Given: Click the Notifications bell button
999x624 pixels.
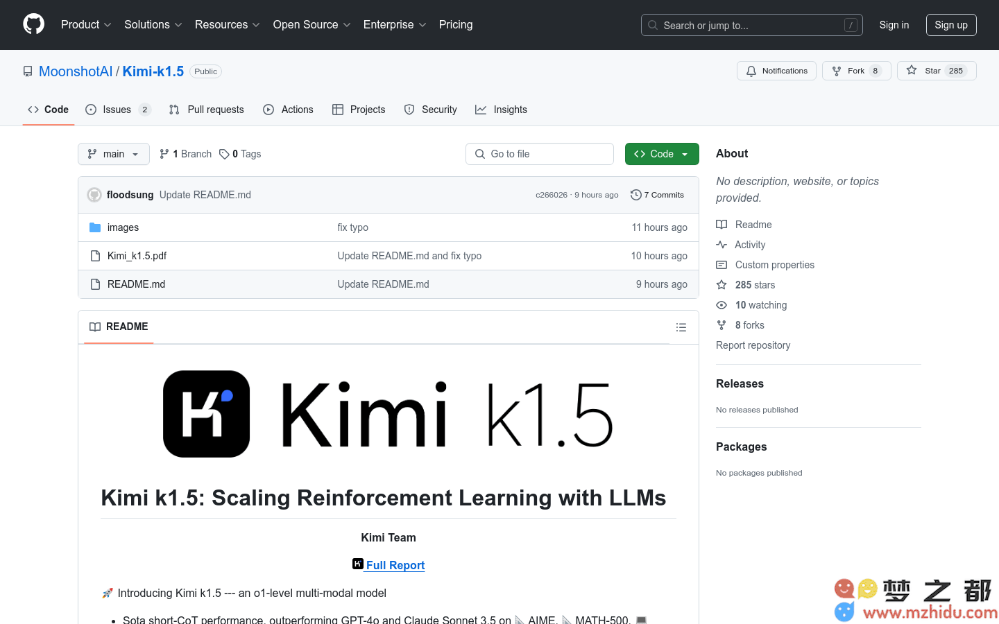Looking at the screenshot, I should coord(776,71).
